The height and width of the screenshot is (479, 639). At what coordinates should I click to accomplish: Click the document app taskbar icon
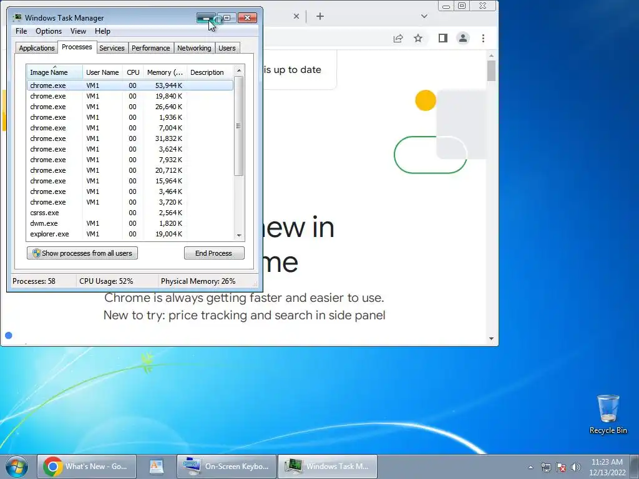pos(157,467)
